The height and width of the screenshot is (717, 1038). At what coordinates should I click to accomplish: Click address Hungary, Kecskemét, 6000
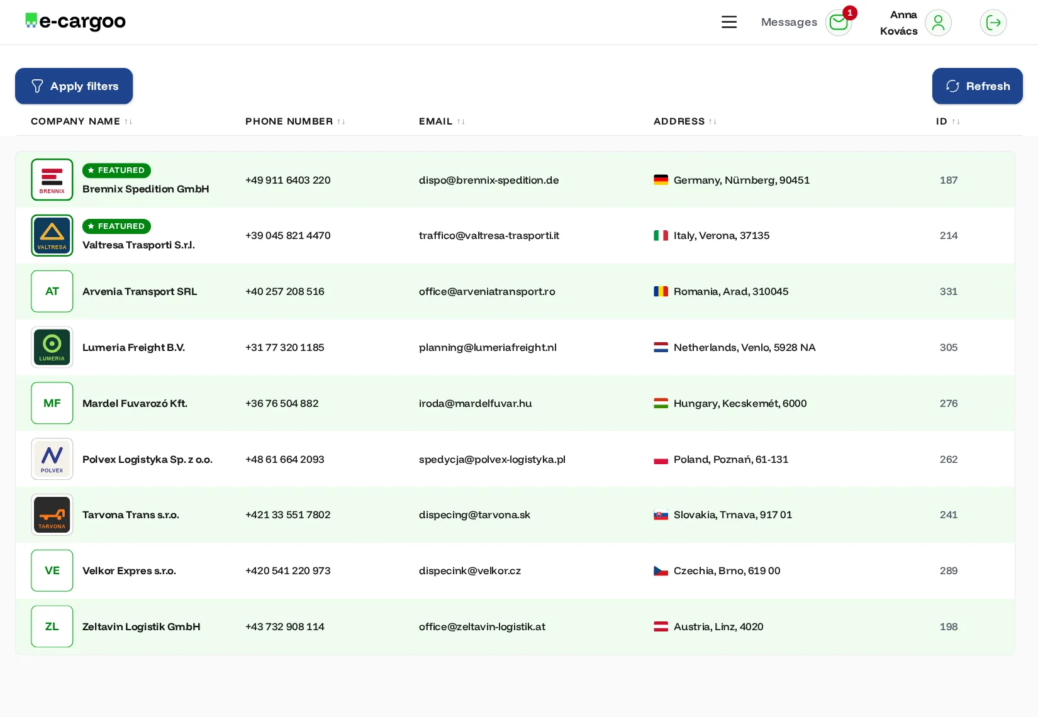tap(740, 403)
